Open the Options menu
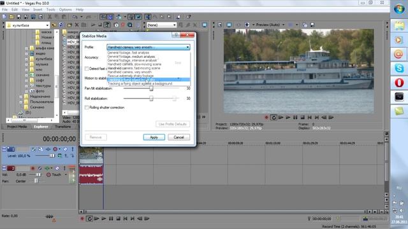408x229 pixels. coord(65,10)
